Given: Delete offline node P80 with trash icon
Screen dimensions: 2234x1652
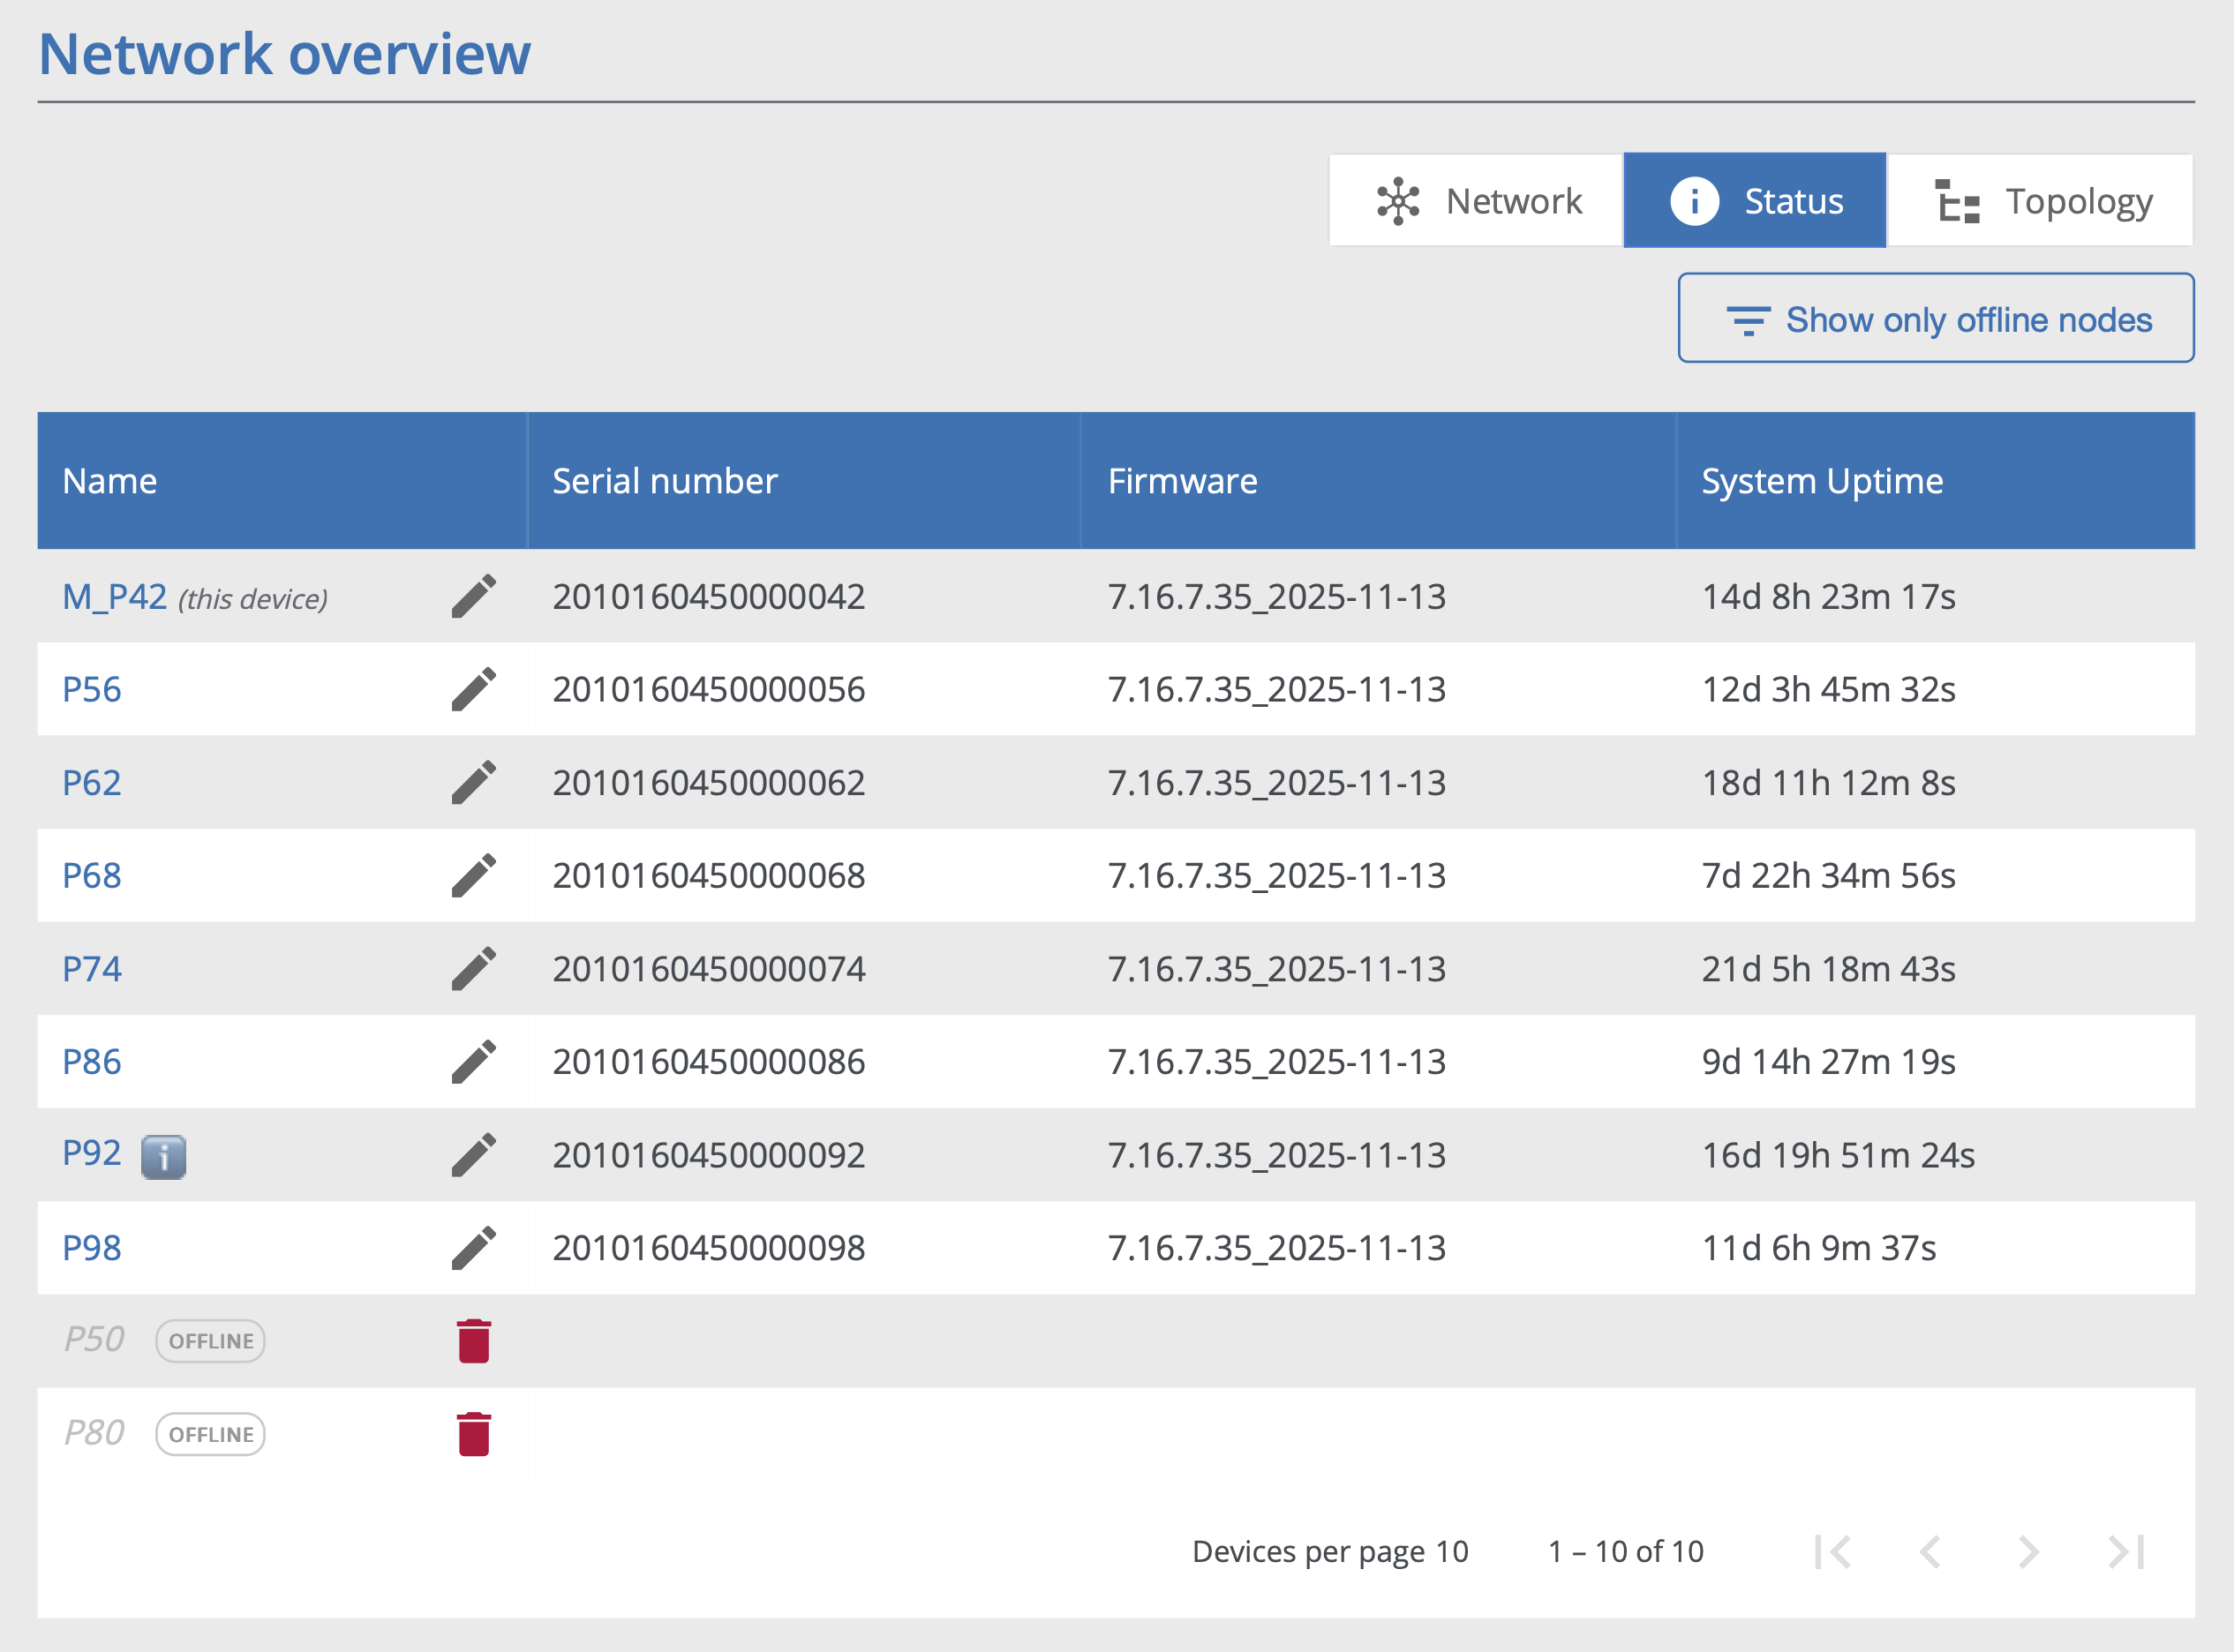Looking at the screenshot, I should tap(474, 1434).
